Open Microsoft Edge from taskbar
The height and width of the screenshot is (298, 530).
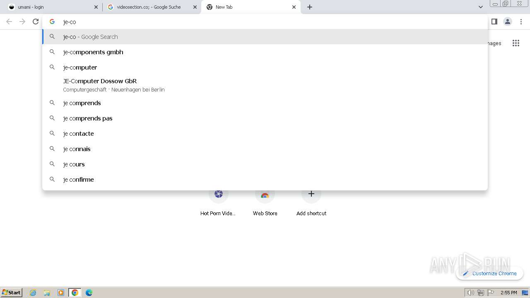click(x=89, y=293)
